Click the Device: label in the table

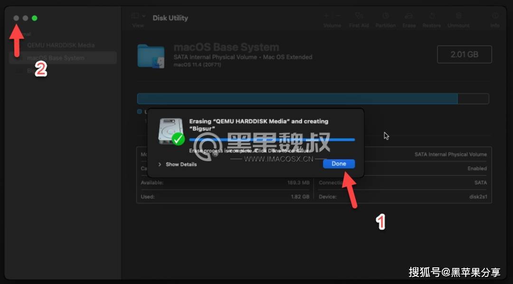(x=327, y=196)
